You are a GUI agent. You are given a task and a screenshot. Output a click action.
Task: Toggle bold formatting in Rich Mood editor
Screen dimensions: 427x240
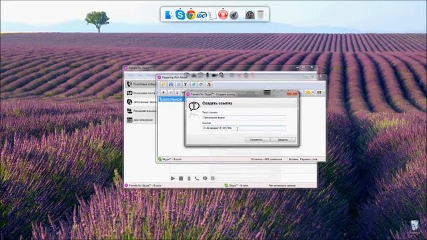[x=163, y=93]
